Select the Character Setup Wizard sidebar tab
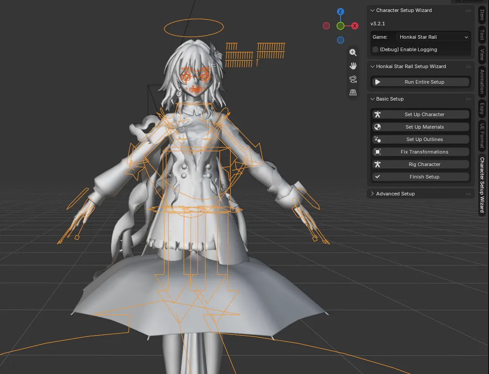This screenshot has height=374, width=489. [x=482, y=185]
